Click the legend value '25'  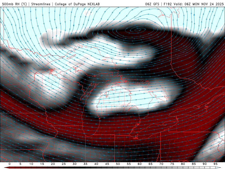click(64, 164)
